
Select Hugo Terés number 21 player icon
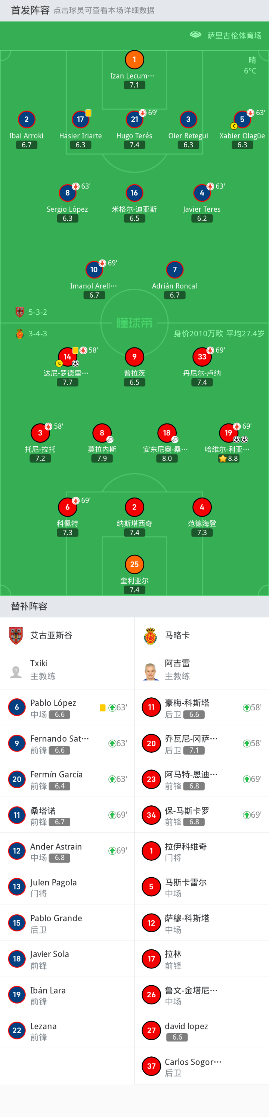(134, 119)
